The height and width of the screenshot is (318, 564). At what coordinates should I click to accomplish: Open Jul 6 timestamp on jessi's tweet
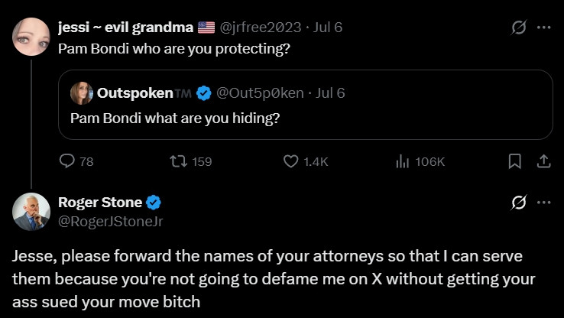click(x=327, y=28)
